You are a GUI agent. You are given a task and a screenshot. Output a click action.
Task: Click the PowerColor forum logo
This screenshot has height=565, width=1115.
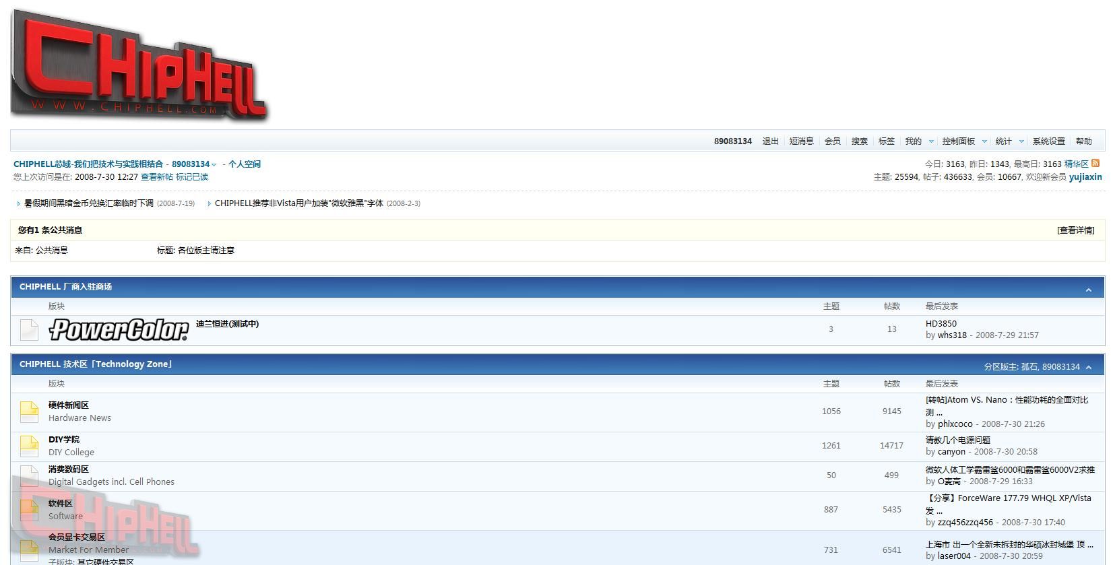[x=119, y=330]
